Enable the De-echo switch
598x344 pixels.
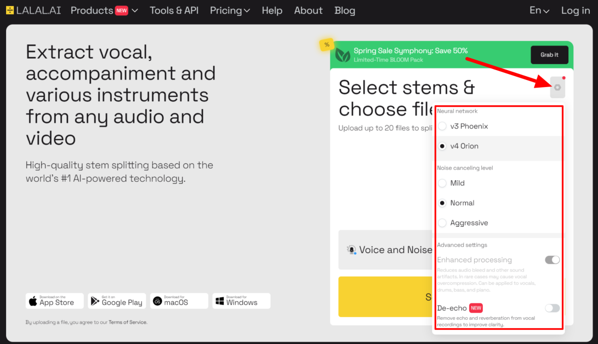[552, 308]
